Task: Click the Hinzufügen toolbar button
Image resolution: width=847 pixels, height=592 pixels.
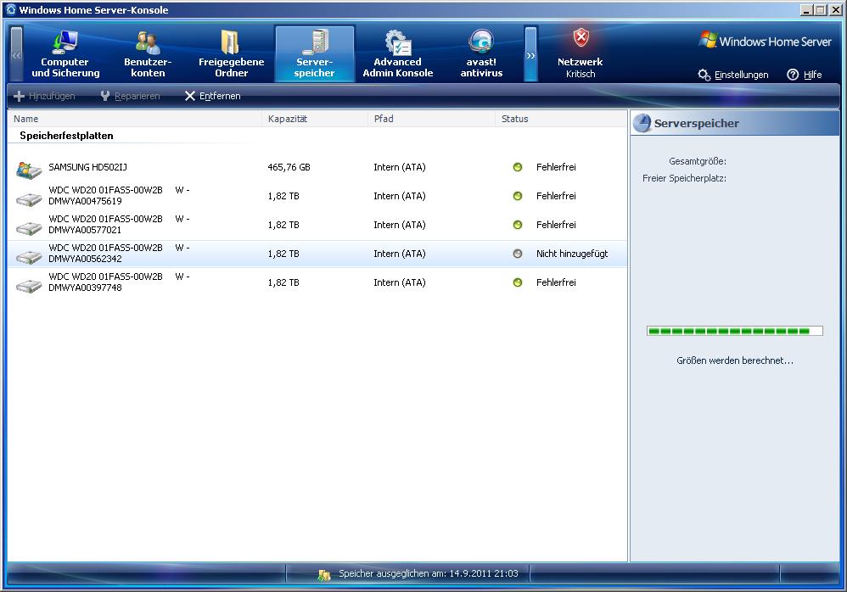Action: click(44, 96)
